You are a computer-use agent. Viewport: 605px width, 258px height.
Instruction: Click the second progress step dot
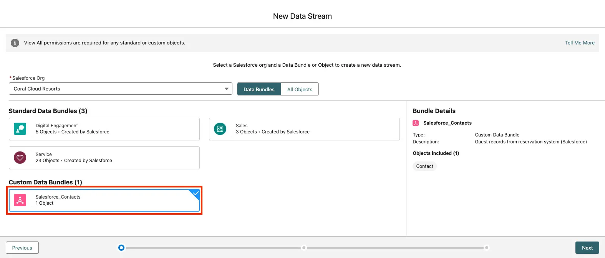pyautogui.click(x=304, y=248)
